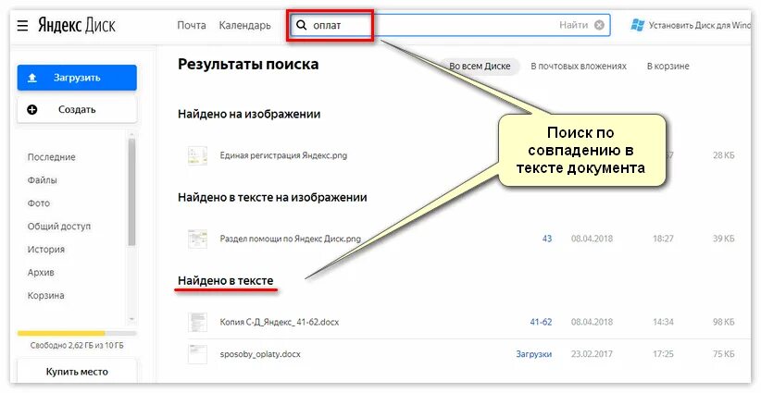This screenshot has width=761, height=393.
Task: Click size value 75 КБ
Action: coord(723,354)
